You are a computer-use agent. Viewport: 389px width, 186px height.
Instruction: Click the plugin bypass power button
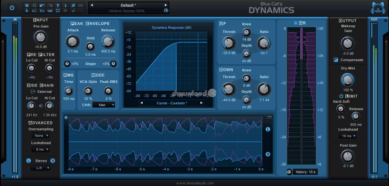(12, 8)
